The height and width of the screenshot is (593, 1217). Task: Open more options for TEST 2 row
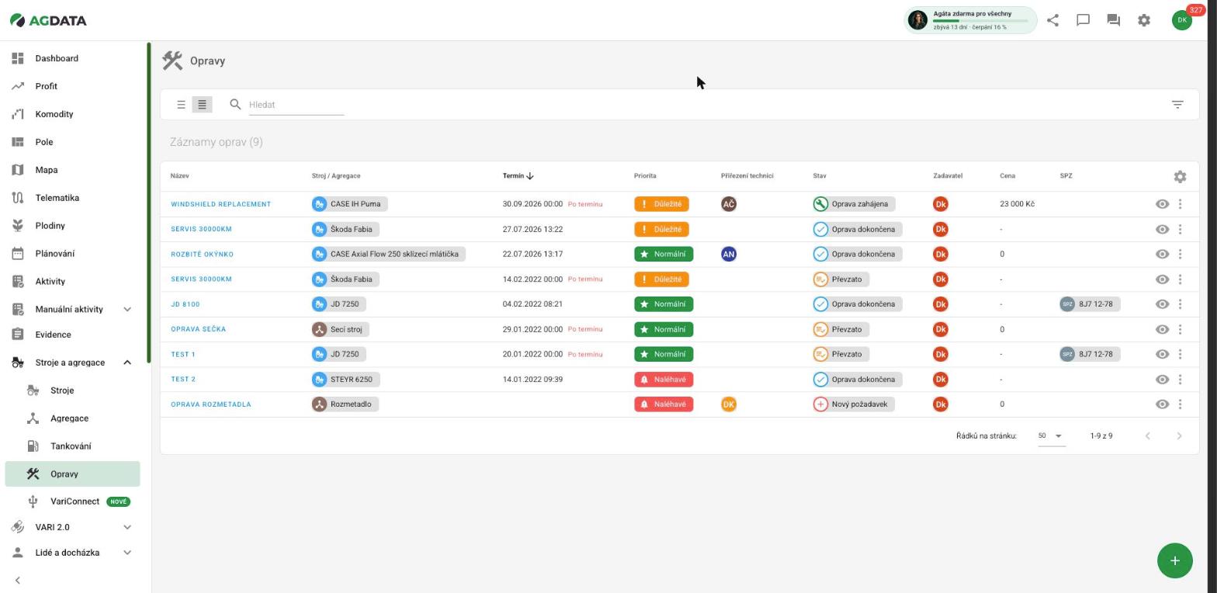1180,380
